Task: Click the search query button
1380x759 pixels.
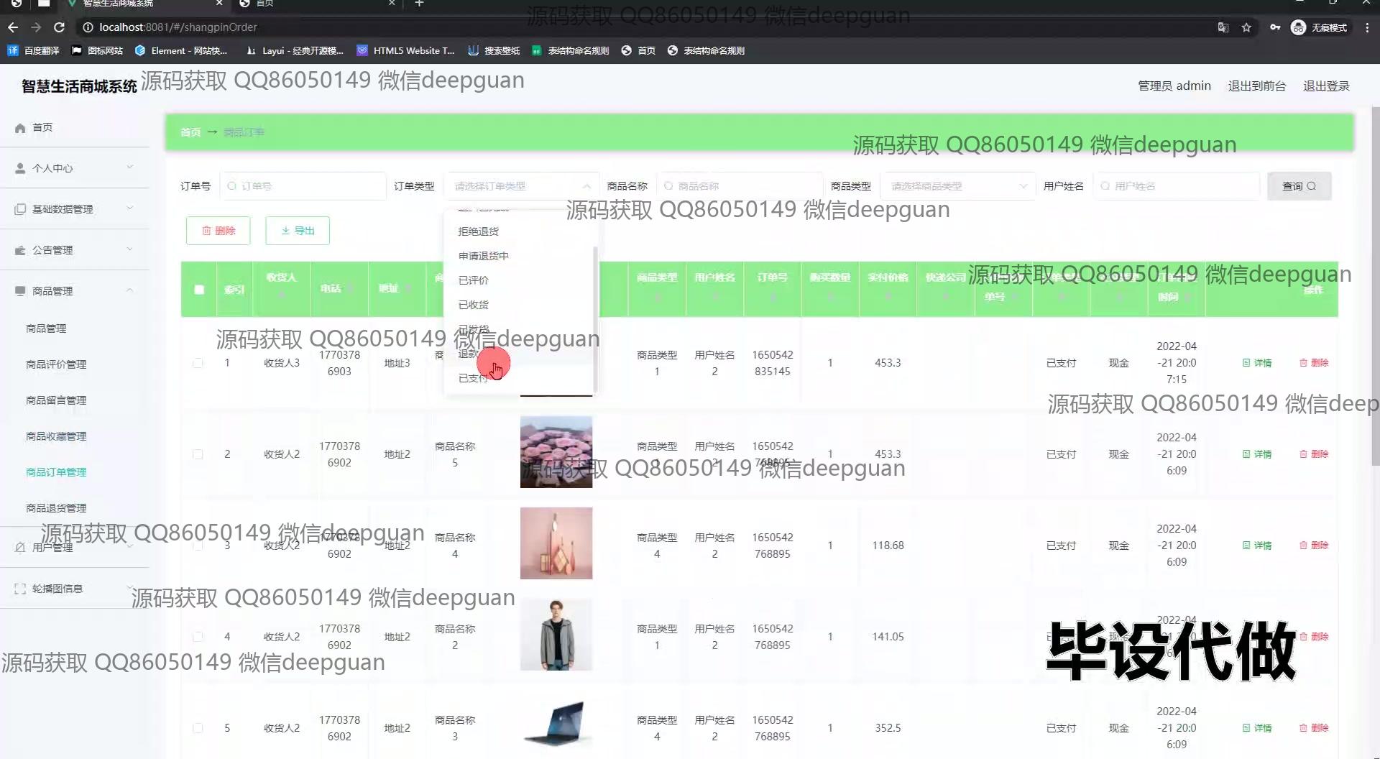Action: 1299,186
